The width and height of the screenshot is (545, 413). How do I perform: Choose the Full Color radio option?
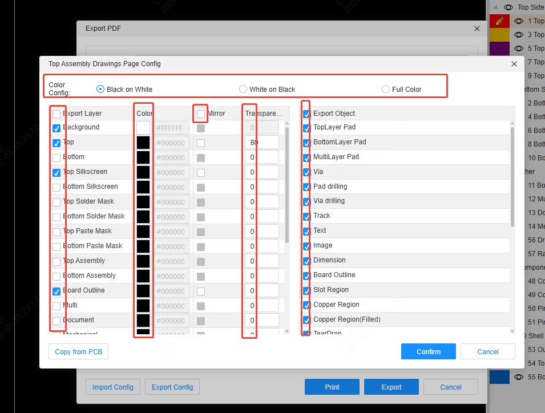coord(386,89)
